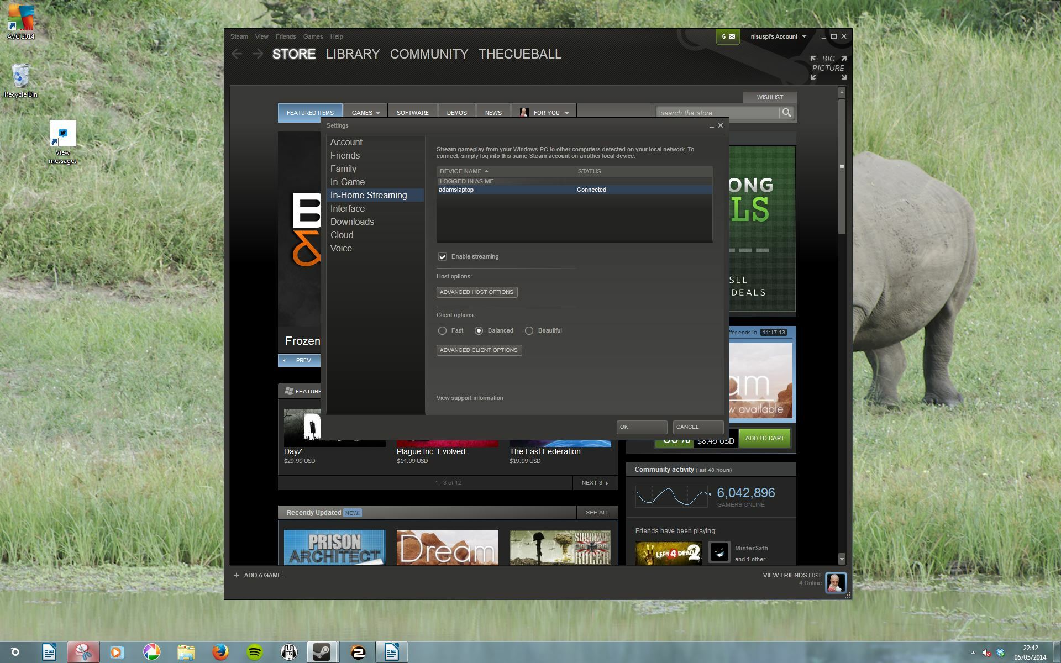
Task: Confirm settings with OK button
Action: coord(642,427)
